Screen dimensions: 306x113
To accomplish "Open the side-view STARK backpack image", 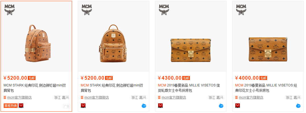I will click(38, 43).
